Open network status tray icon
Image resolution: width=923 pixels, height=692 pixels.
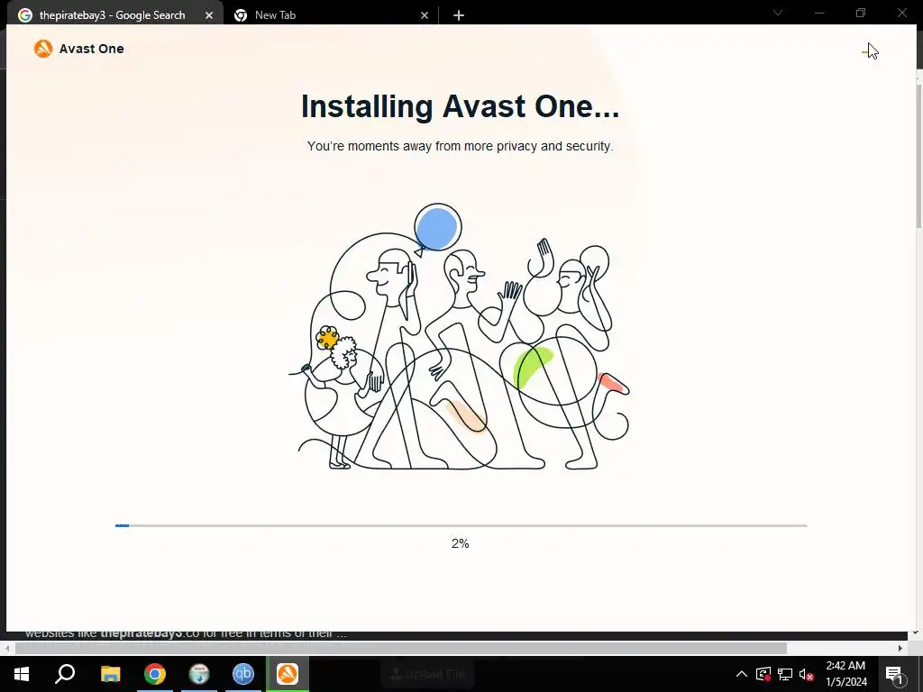785,674
